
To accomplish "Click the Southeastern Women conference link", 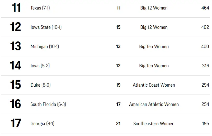I will (154, 124).
